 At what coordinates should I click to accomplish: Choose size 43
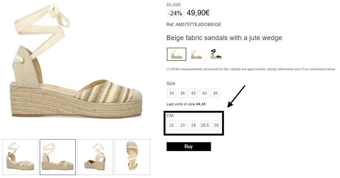pos(194,93)
